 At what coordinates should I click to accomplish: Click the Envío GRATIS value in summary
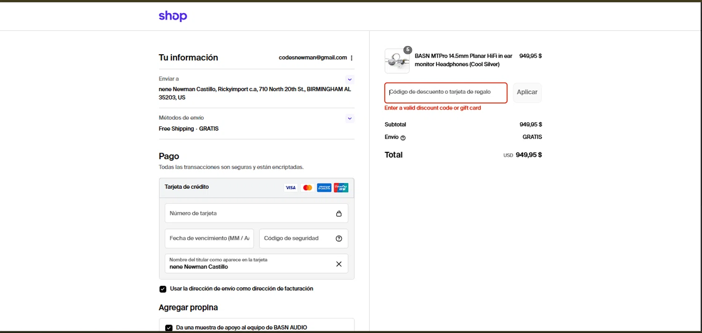point(532,137)
